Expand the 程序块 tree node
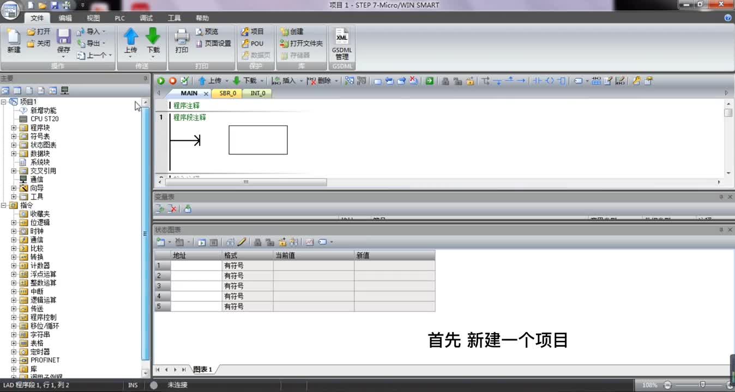Image resolution: width=735 pixels, height=392 pixels. (14, 127)
